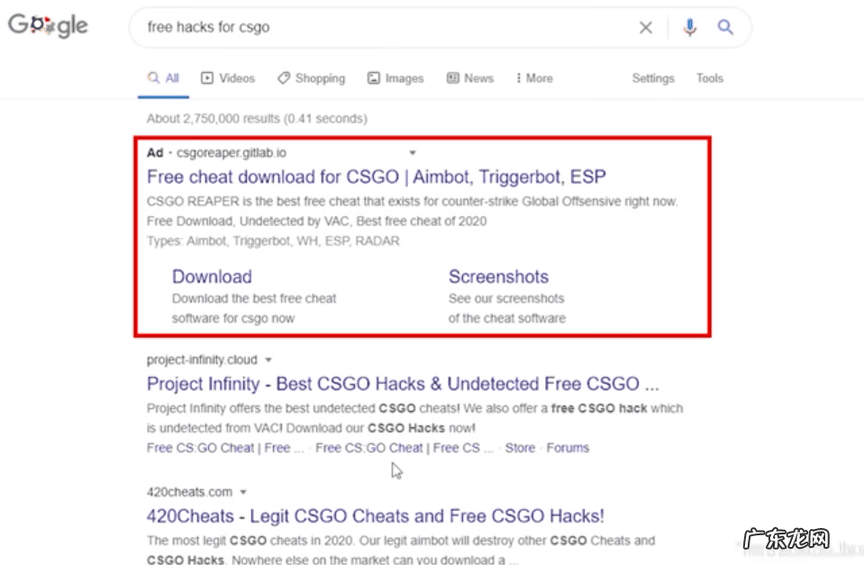This screenshot has width=864, height=565.
Task: Open the Forums sitelink under Project Infinity
Action: (x=568, y=448)
